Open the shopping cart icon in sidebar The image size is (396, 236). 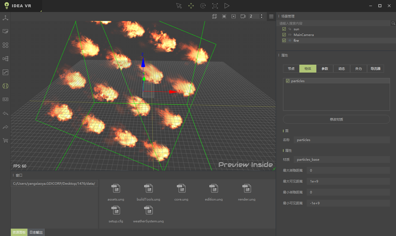[x=5, y=141]
